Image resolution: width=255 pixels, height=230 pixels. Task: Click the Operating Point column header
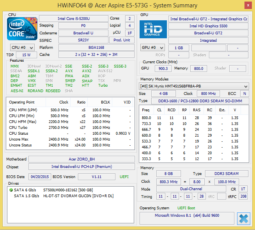point(26,102)
